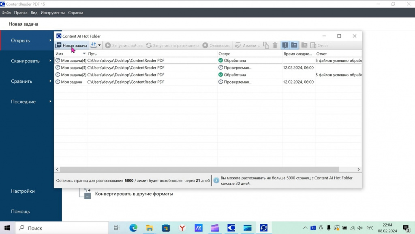Toggle the list details view icon
The image size is (415, 234).
(294, 45)
